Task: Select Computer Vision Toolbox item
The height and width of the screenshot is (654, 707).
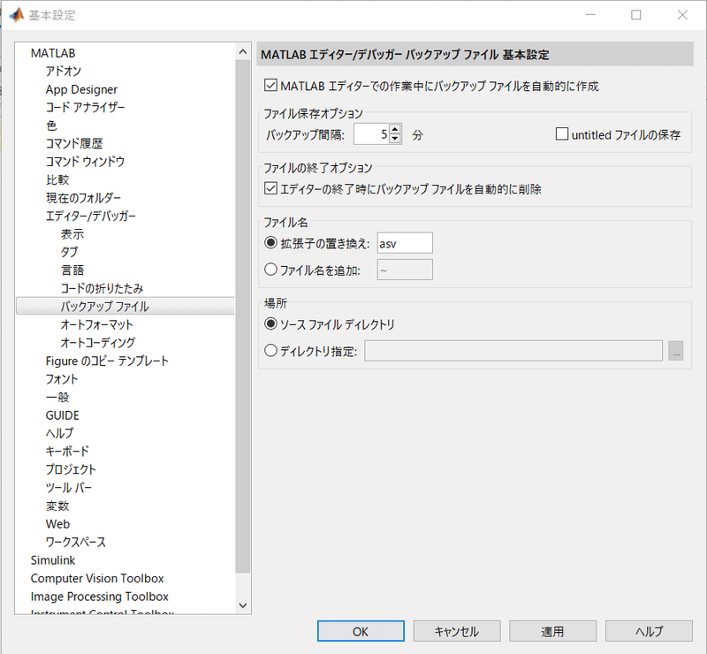Action: coord(97,578)
